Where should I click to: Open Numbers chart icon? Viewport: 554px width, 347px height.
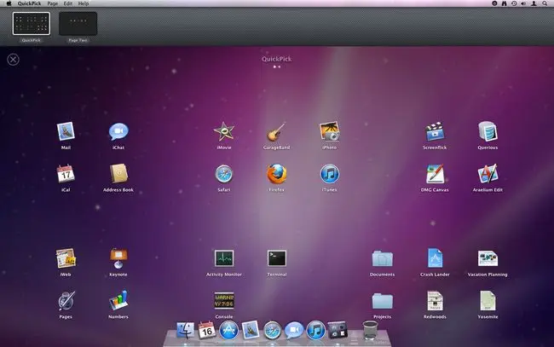(x=118, y=301)
